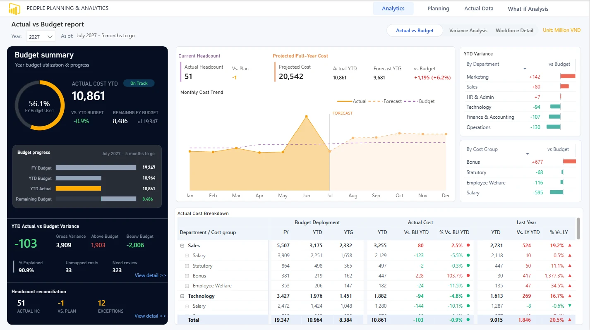Open View detail under Headcount reconciliation
The image size is (590, 330).
pos(150,316)
